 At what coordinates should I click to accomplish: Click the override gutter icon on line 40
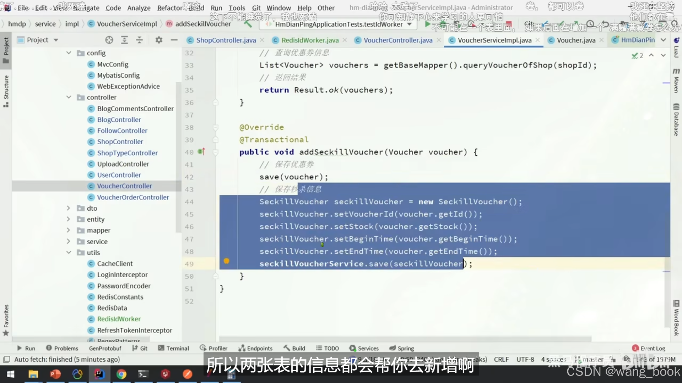[x=201, y=152]
